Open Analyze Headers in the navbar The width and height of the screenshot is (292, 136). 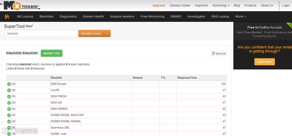tap(122, 16)
